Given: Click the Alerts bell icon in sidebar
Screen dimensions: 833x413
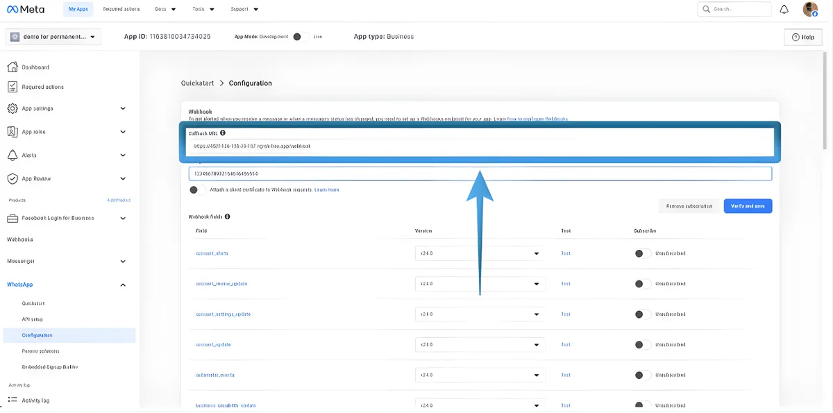Looking at the screenshot, I should (x=12, y=155).
